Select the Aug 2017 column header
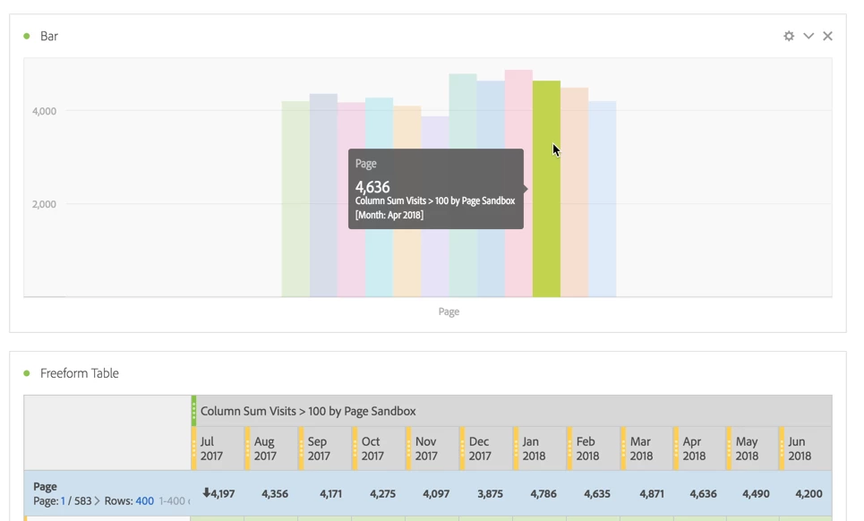 tap(271, 448)
